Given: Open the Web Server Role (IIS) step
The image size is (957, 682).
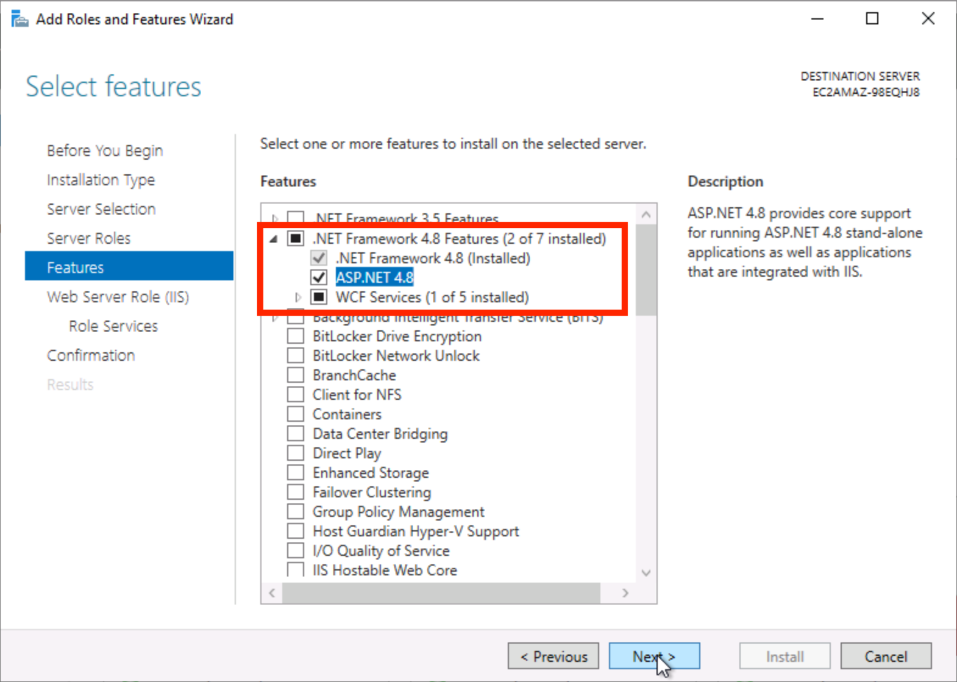Looking at the screenshot, I should [x=118, y=297].
